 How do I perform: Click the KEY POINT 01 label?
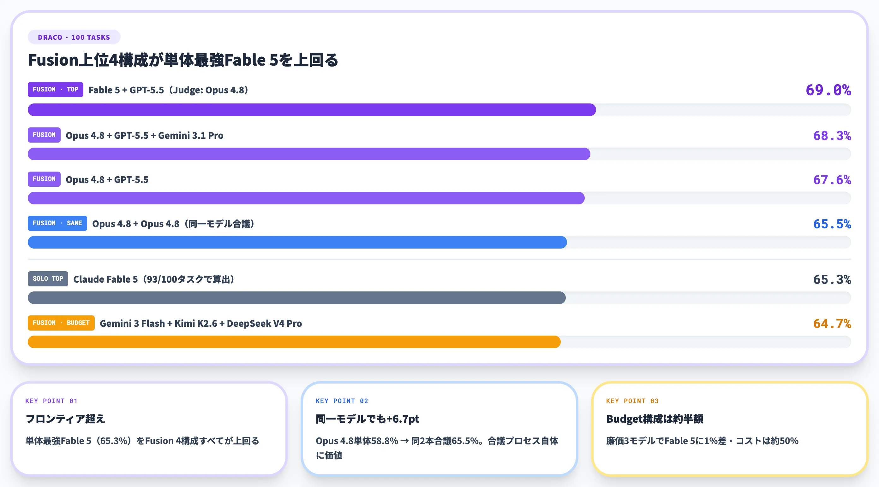pyautogui.click(x=51, y=401)
